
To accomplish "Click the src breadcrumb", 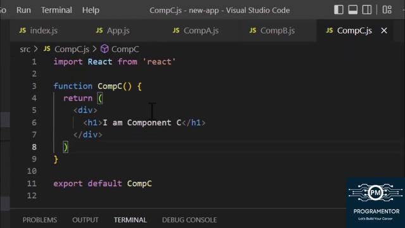I will pos(25,49).
